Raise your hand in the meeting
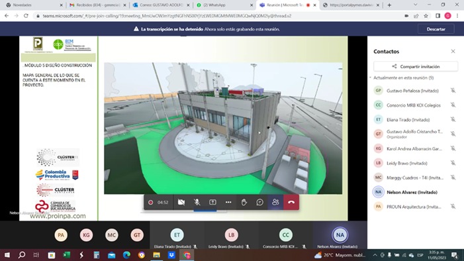464x261 pixels. (x=244, y=202)
